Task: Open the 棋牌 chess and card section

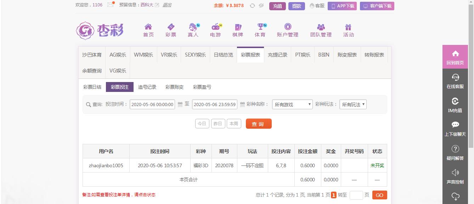Action: 237,30
